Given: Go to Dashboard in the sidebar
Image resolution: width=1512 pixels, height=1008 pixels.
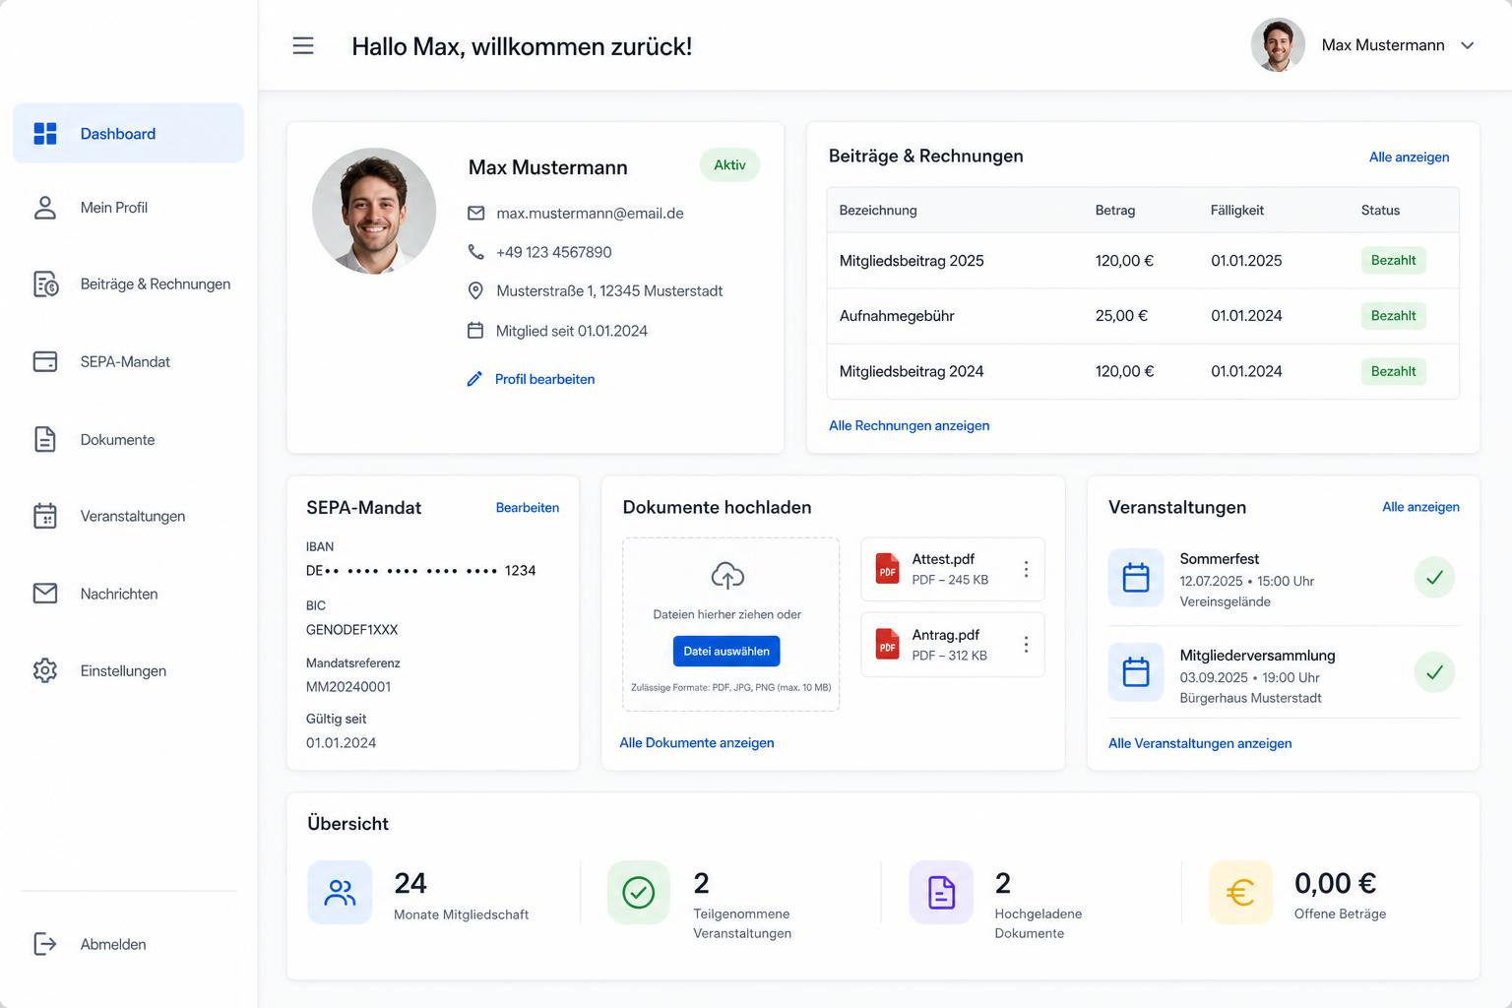Looking at the screenshot, I should tap(128, 133).
